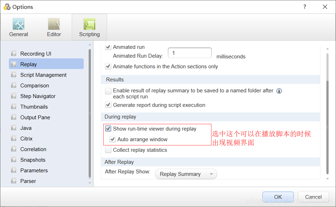Screen dimensions: 336x207
Task: Click the icon beside Step Navigator
Action: click(x=14, y=96)
